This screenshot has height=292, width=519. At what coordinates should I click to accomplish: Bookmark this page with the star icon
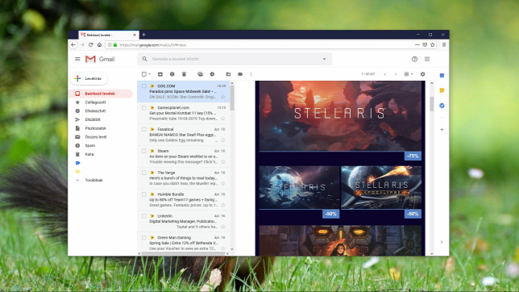pos(433,44)
